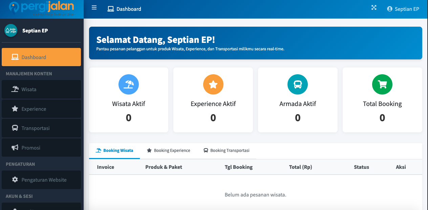Click the bus icon next to Transportasi
Screen dimensions: 428x210
click(x=15, y=128)
